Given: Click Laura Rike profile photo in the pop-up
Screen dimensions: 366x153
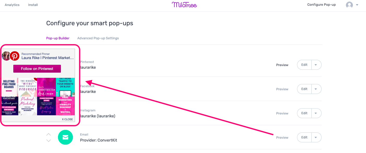Looking at the screenshot, I should click(6, 56).
